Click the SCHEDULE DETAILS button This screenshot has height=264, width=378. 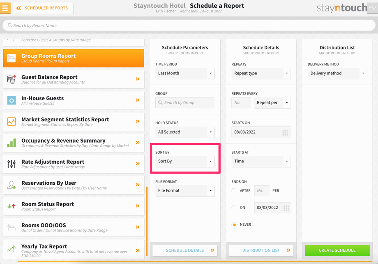pyautogui.click(x=185, y=250)
